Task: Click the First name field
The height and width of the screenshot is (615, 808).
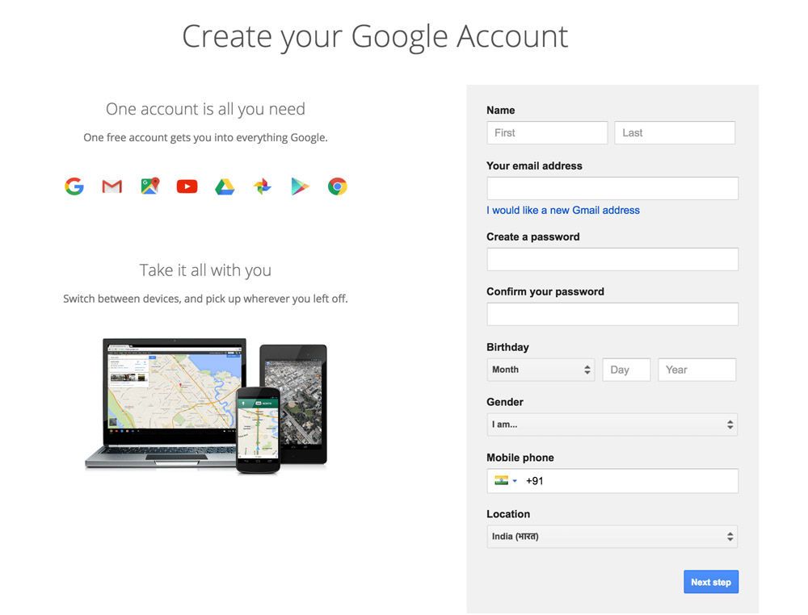Action: pyautogui.click(x=547, y=133)
